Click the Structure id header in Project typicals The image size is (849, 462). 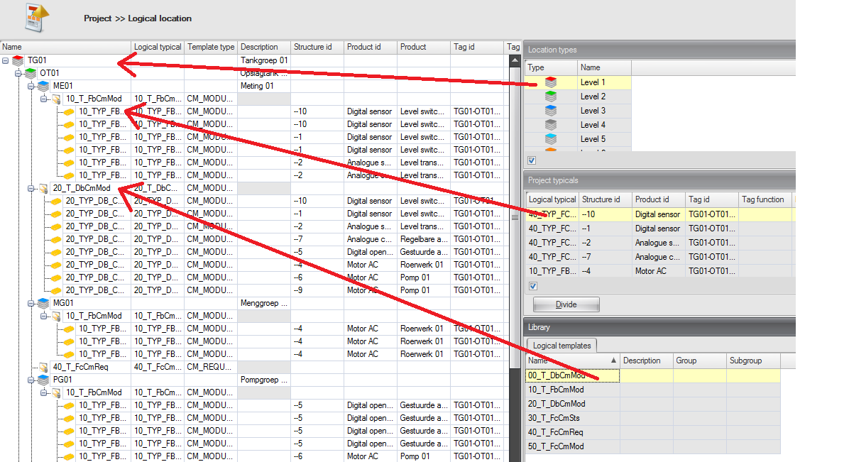(x=601, y=199)
